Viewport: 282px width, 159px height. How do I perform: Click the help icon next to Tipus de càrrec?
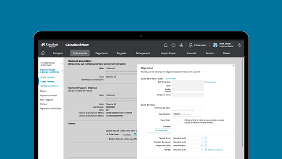point(206,138)
